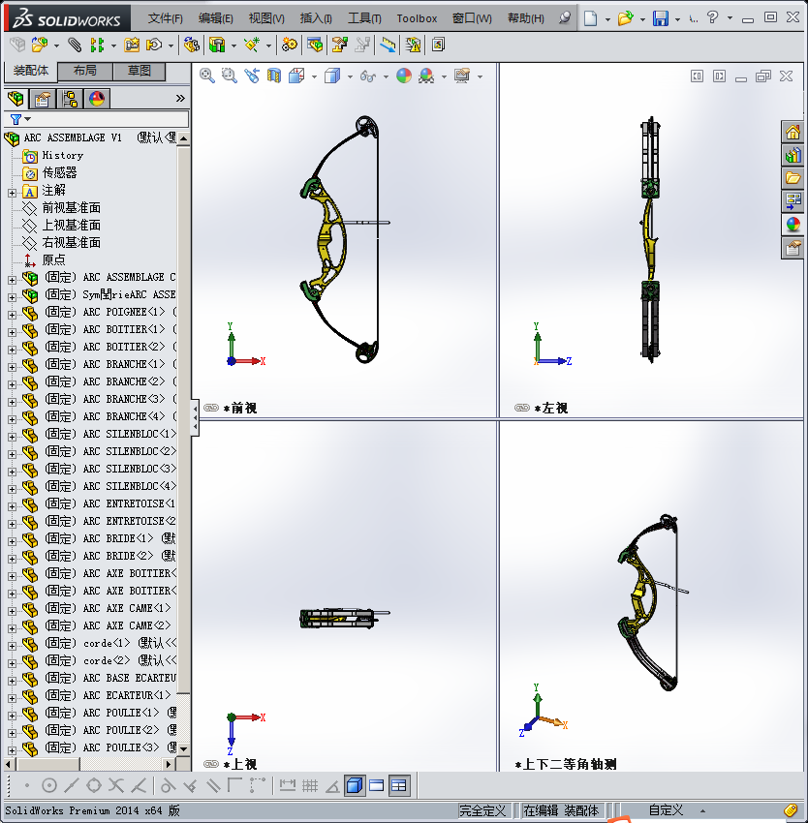Click the Hide/Show Items glasses icon
The height and width of the screenshot is (823, 808).
pos(368,76)
